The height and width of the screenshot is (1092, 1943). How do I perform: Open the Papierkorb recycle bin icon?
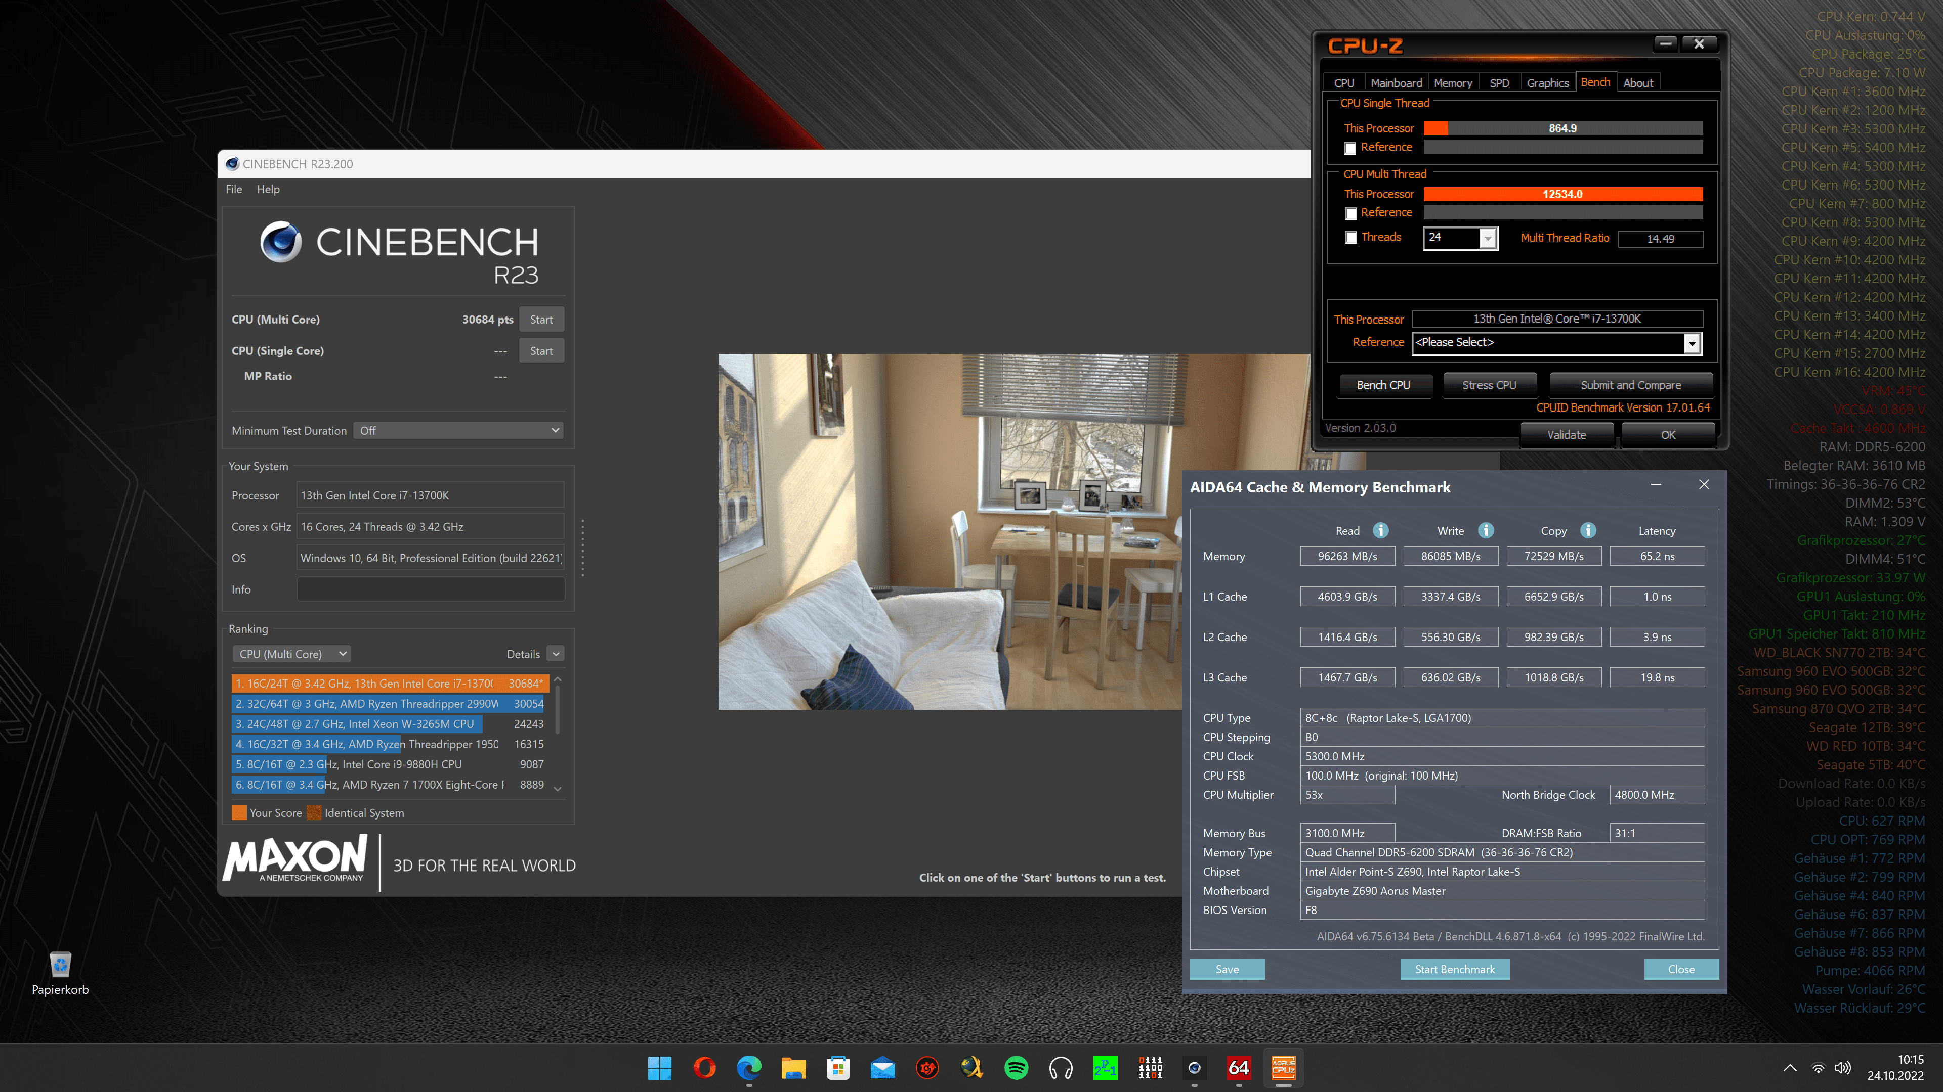[x=60, y=966]
